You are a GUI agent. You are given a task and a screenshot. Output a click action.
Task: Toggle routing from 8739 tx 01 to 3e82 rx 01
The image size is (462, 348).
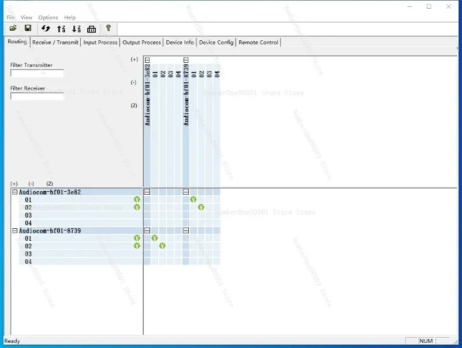pos(193,199)
